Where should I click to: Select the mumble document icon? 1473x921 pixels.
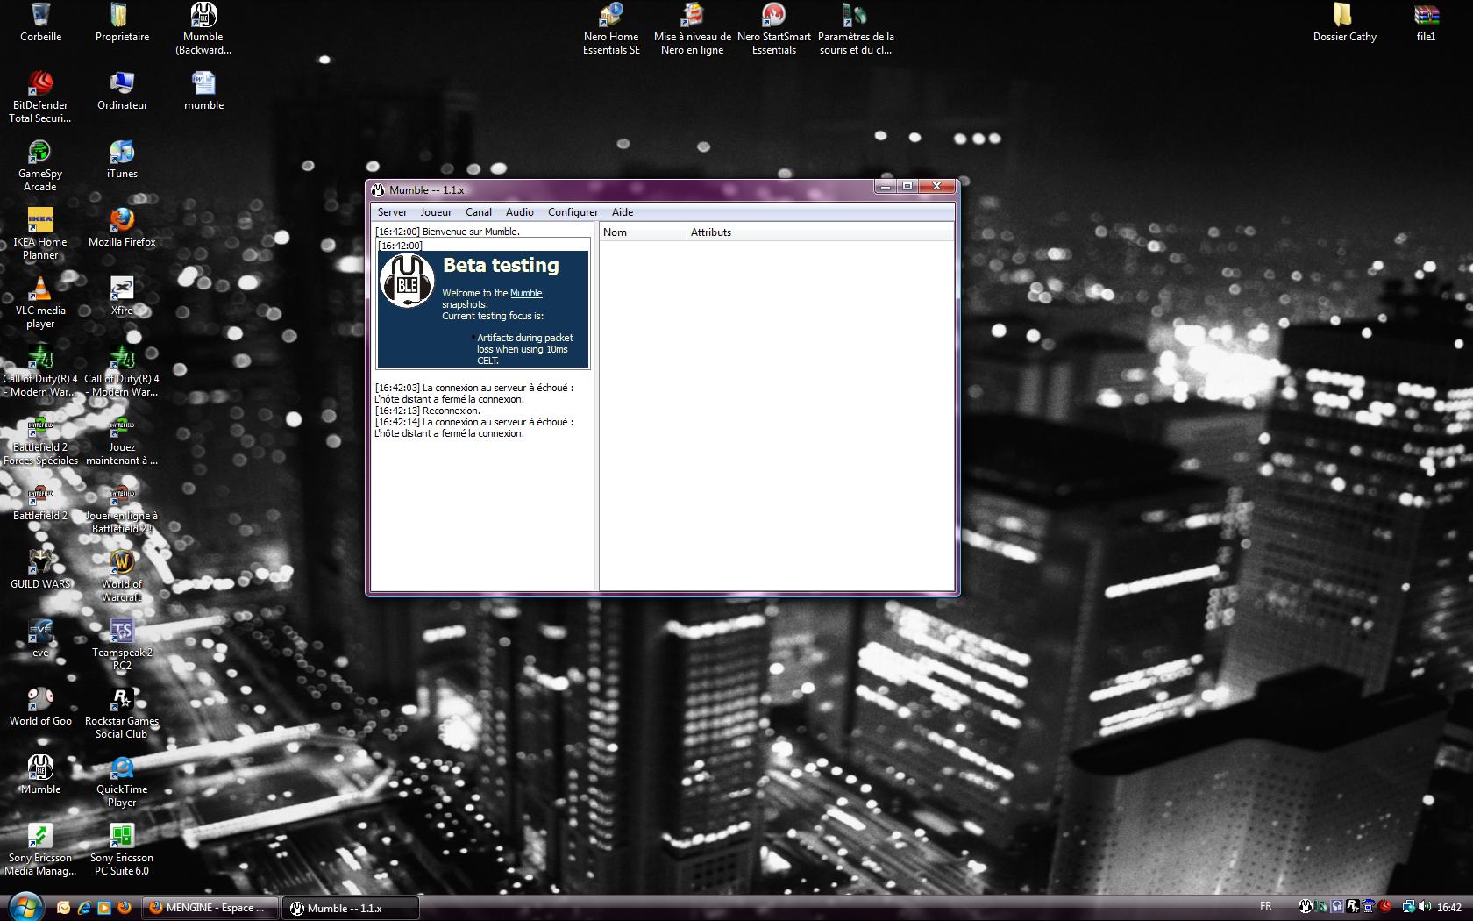203,90
